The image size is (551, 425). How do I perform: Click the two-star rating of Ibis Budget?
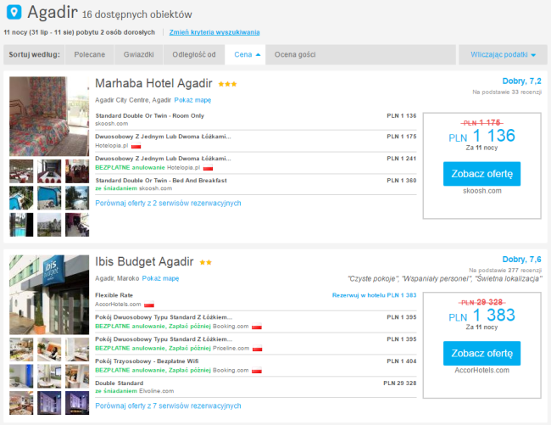[206, 262]
